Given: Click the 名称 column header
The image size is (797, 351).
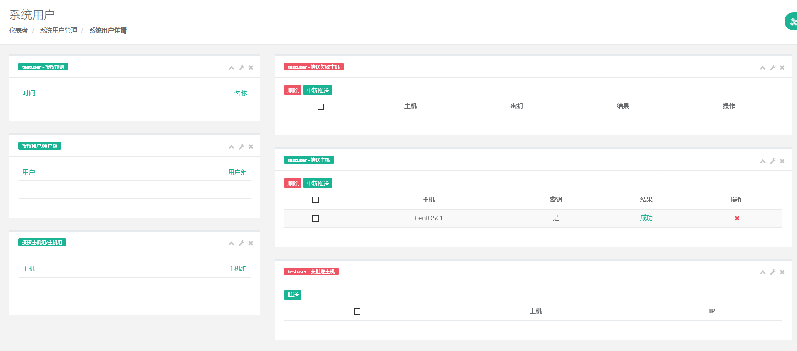Looking at the screenshot, I should [241, 93].
